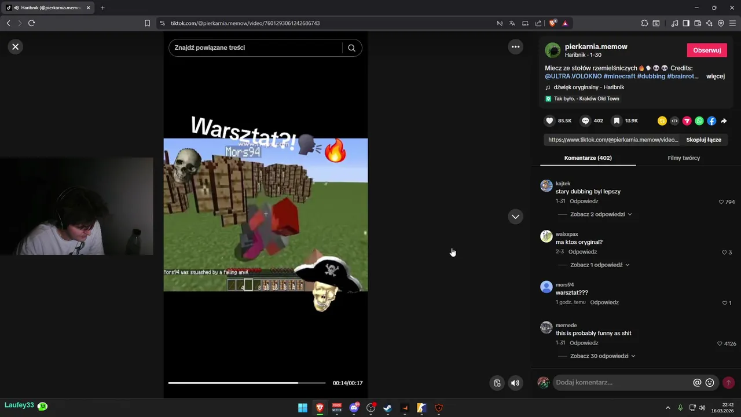This screenshot has height=417, width=741.
Task: Reply to kajtek's comment
Action: pos(584,202)
